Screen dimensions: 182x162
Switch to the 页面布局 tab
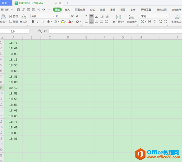point(80,10)
